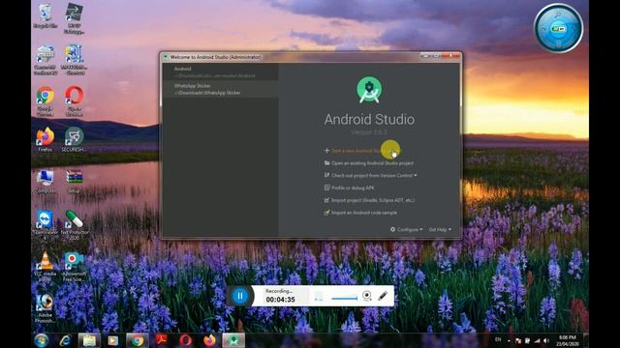Open the Windows Start menu
The image size is (620, 348).
point(42,340)
